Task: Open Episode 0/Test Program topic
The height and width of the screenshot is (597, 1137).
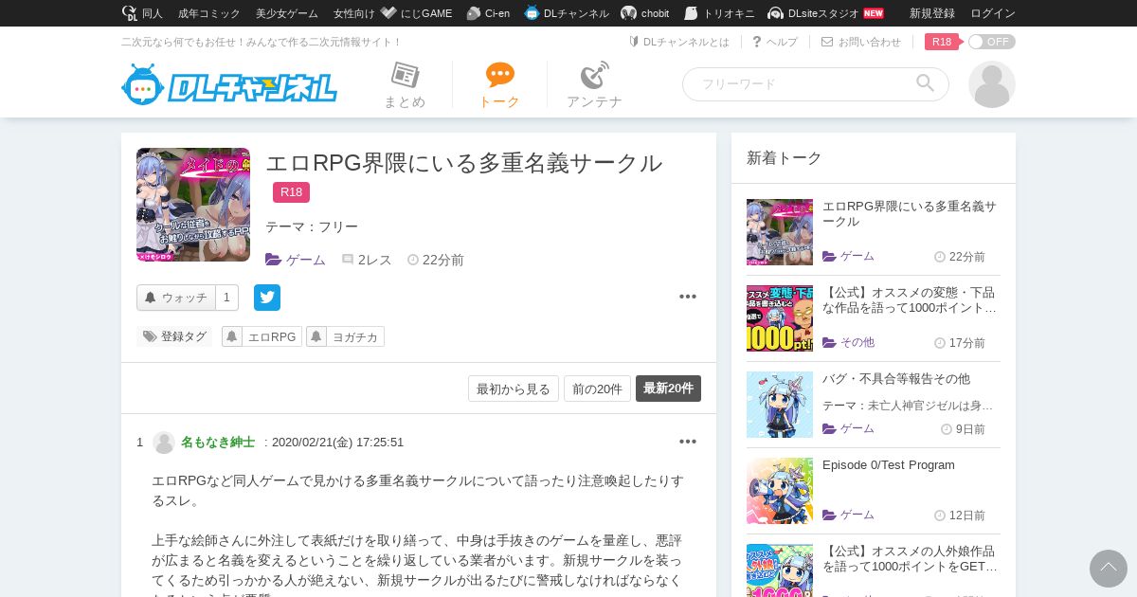Action: coord(889,465)
